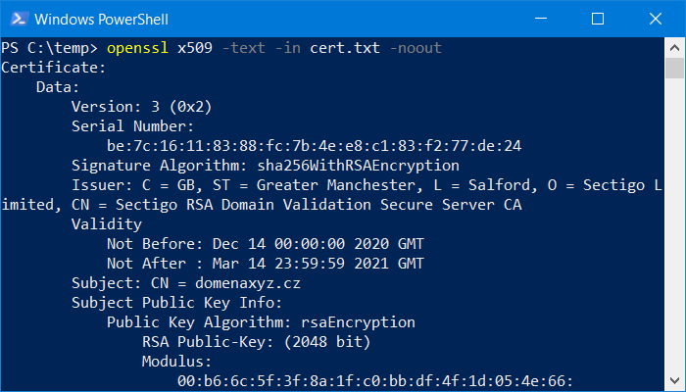Close the Windows PowerShell window
Image resolution: width=686 pixels, height=392 pixels.
pyautogui.click(x=650, y=19)
